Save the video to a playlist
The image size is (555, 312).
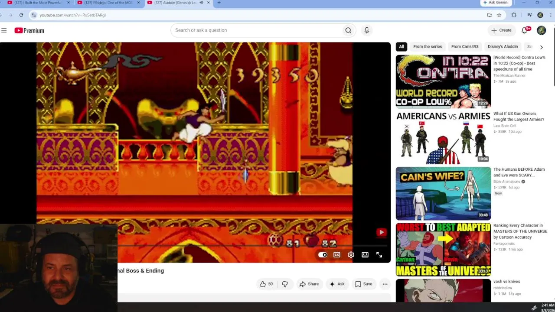[x=364, y=284]
